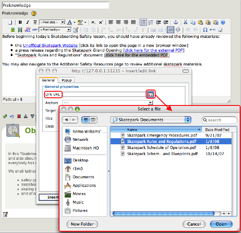This screenshot has height=233, width=241.
Task: Click the green checkmark to save the iDevice
Action: point(5,116)
